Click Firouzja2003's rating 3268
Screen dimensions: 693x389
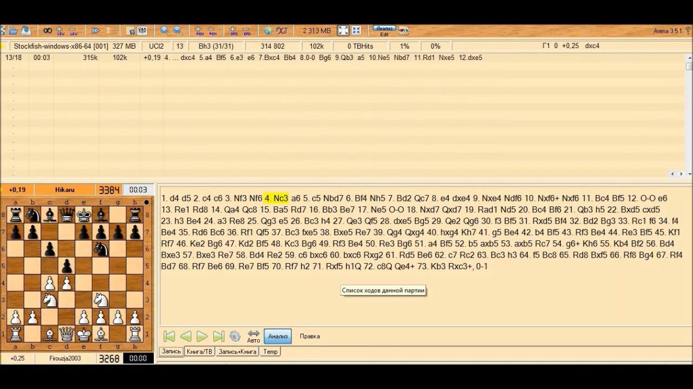point(109,358)
